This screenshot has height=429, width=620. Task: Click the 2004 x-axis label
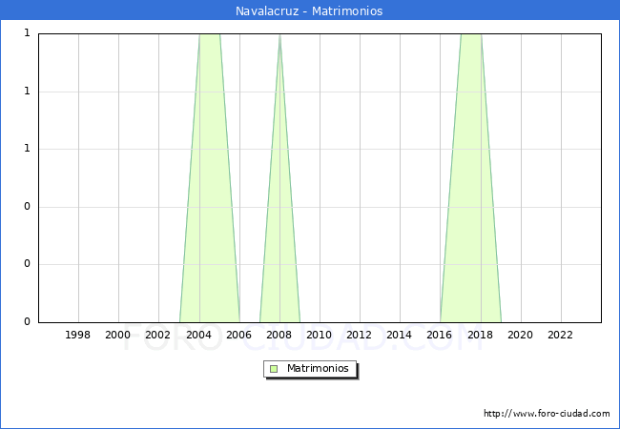pos(198,335)
